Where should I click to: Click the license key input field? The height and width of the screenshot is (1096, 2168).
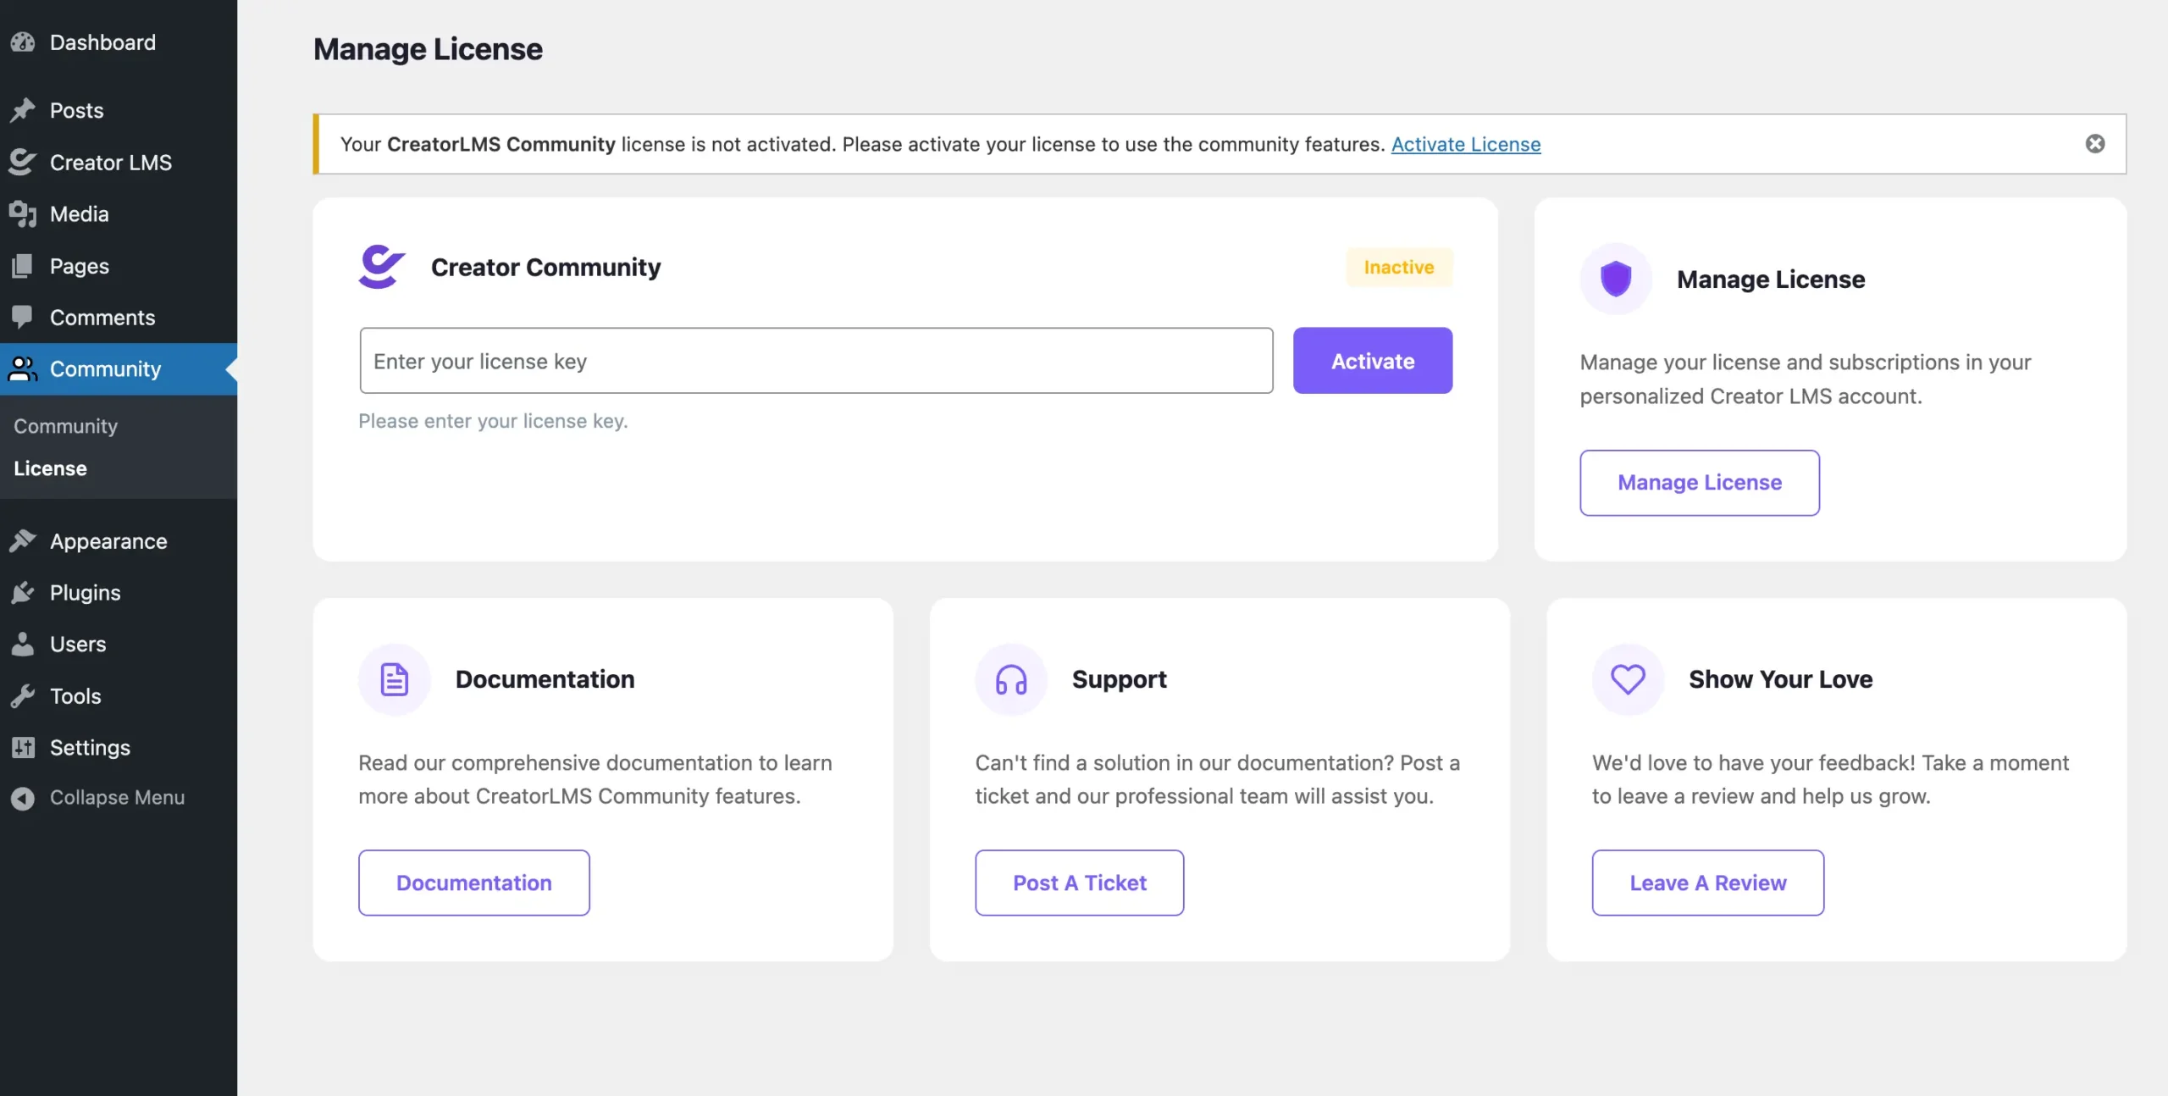point(816,360)
